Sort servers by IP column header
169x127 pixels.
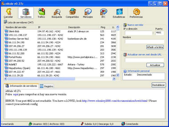click(51, 27)
